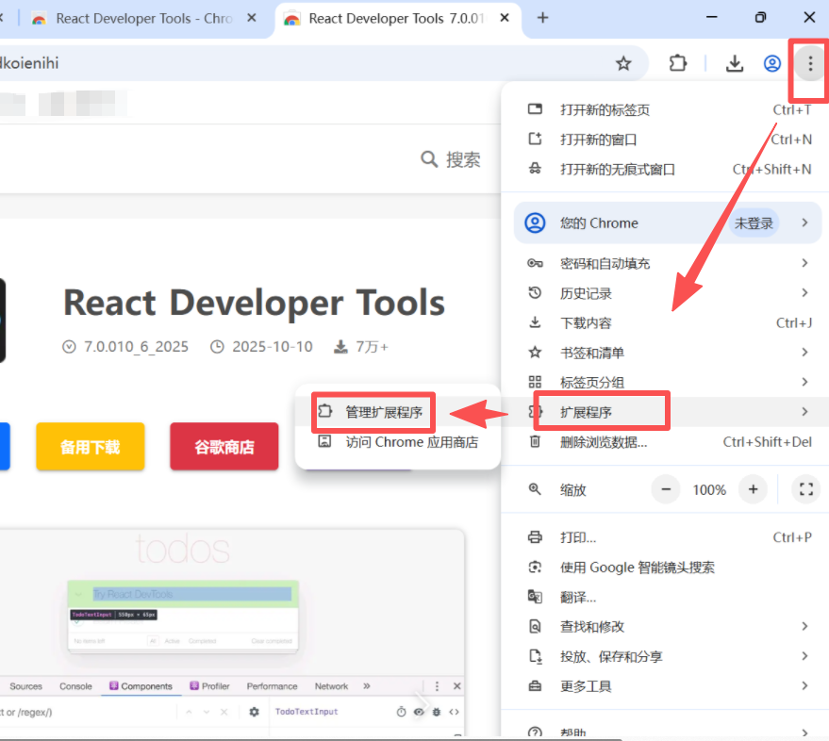Click the address bar URL text
The height and width of the screenshot is (741, 829).
[29, 63]
